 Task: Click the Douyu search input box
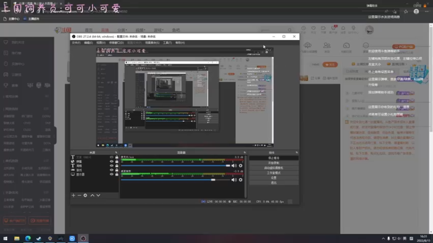pos(273,30)
